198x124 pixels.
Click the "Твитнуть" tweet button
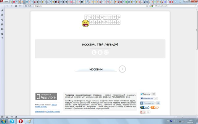coord(145,94)
